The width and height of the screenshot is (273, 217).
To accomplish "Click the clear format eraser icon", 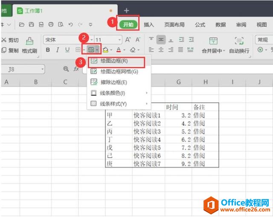I will [133, 50].
